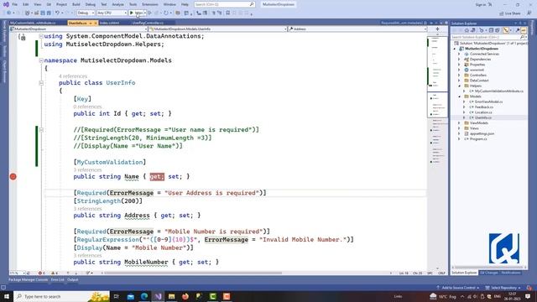Open the dropdown arrow beside the start button

(145, 13)
